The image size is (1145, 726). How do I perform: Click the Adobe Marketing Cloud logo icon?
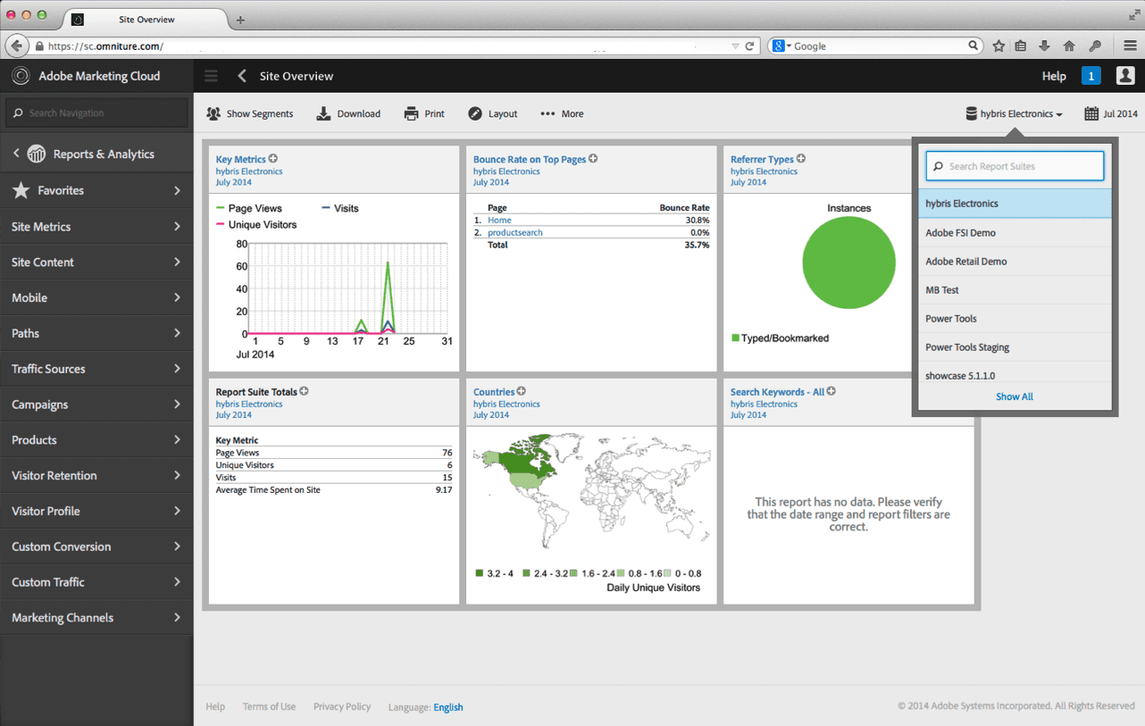click(20, 76)
